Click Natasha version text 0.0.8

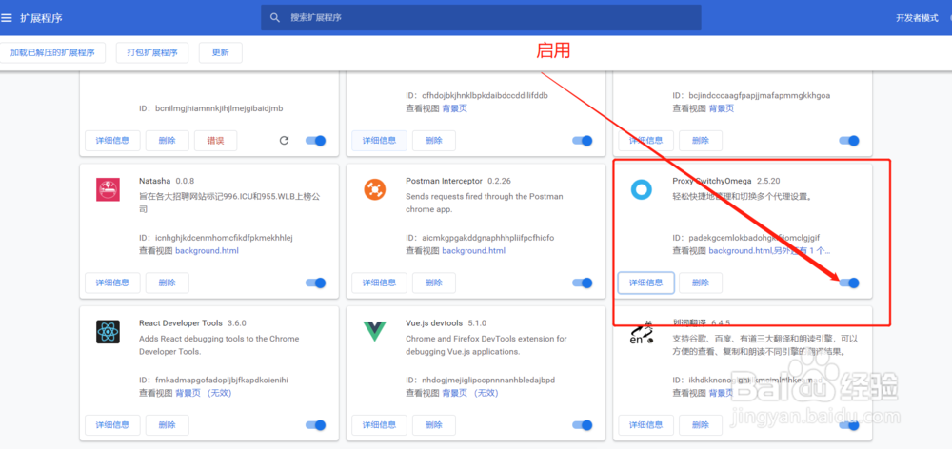186,181
